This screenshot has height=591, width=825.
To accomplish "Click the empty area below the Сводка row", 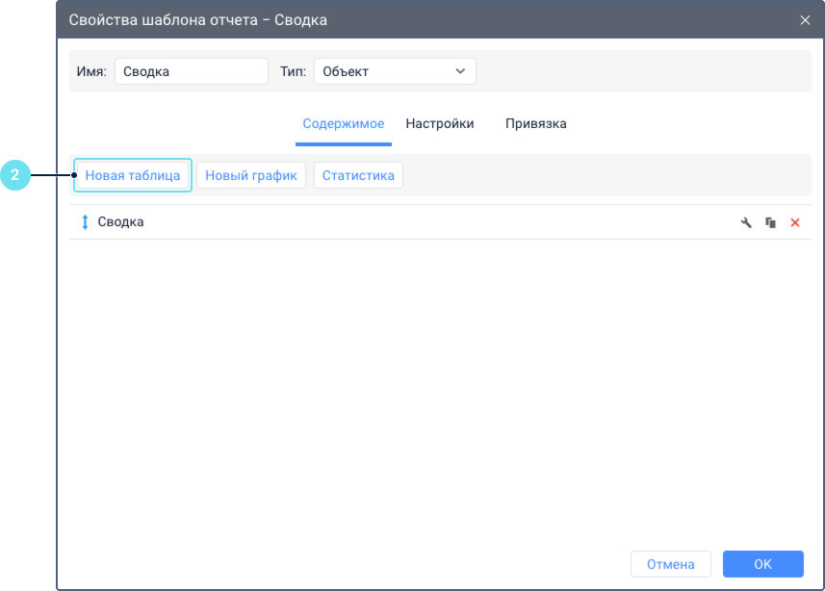I will [439, 385].
